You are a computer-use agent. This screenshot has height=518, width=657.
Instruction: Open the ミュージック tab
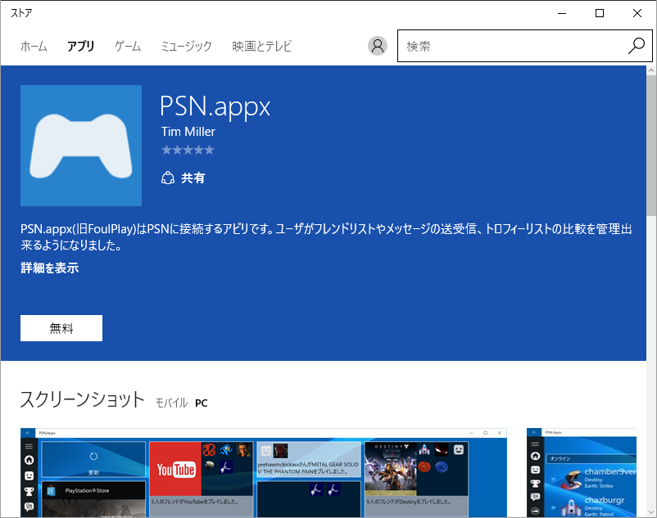click(187, 46)
